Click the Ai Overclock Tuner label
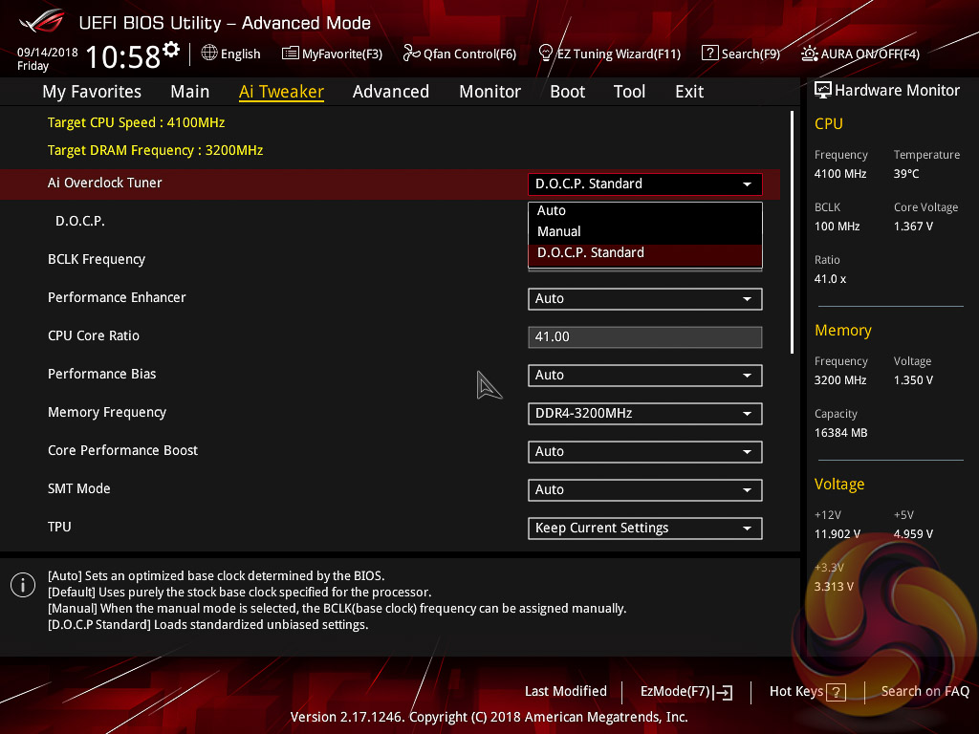Image resolution: width=979 pixels, height=734 pixels. pos(105,183)
